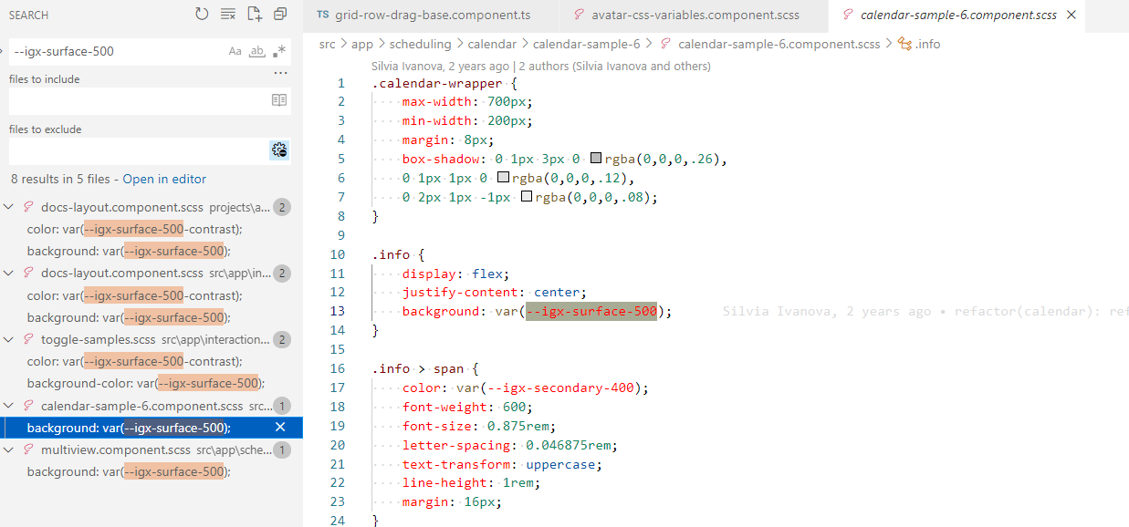1129x527 pixels.
Task: Collapse the multiview.component.scss results group
Action: click(8, 449)
